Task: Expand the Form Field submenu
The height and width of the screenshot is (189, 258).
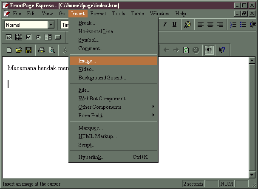Action: [113, 116]
